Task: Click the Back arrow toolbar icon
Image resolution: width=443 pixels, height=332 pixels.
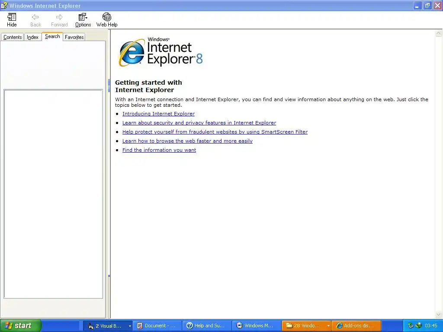Action: 35,20
